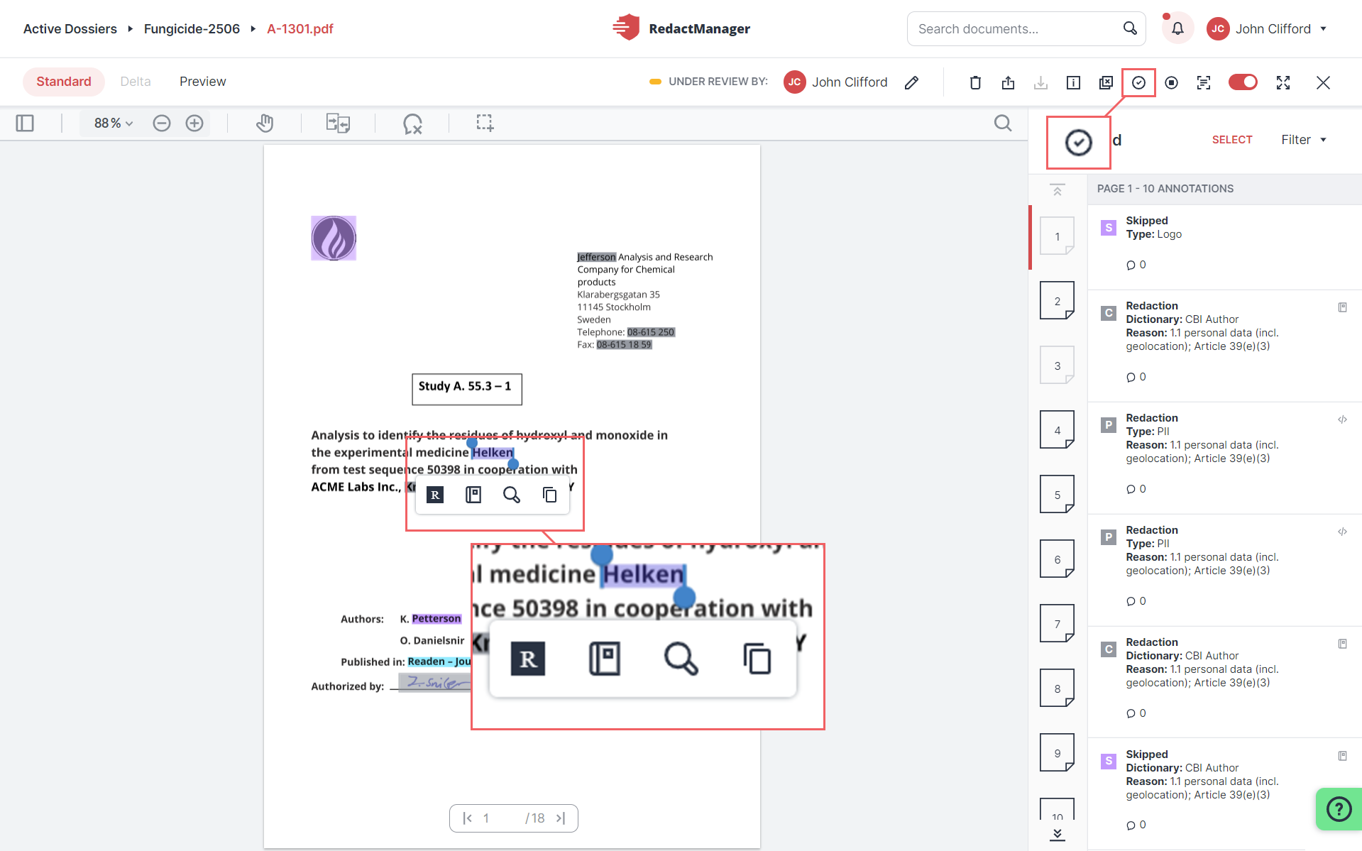Select page 9 thumbnail

1058,752
